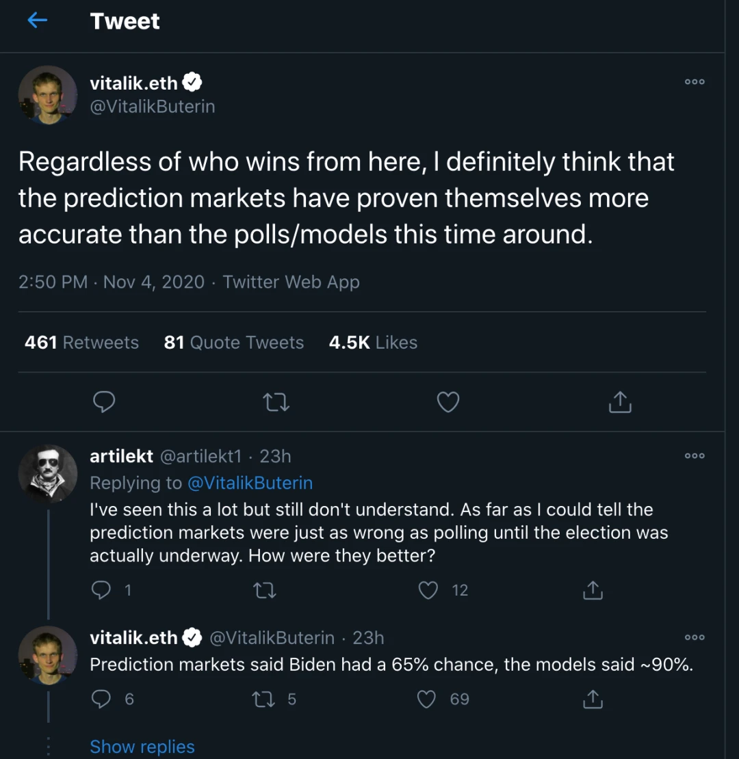Screen dimensions: 739x759
Task: Open more options on artilekt's reply
Action: coord(695,456)
